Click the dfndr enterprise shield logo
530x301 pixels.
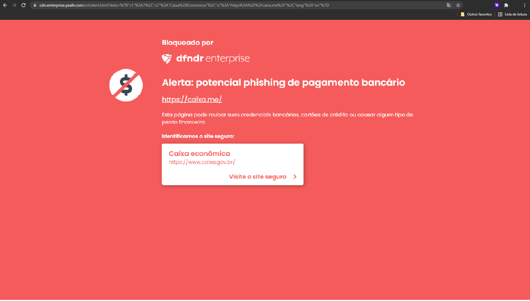[167, 58]
